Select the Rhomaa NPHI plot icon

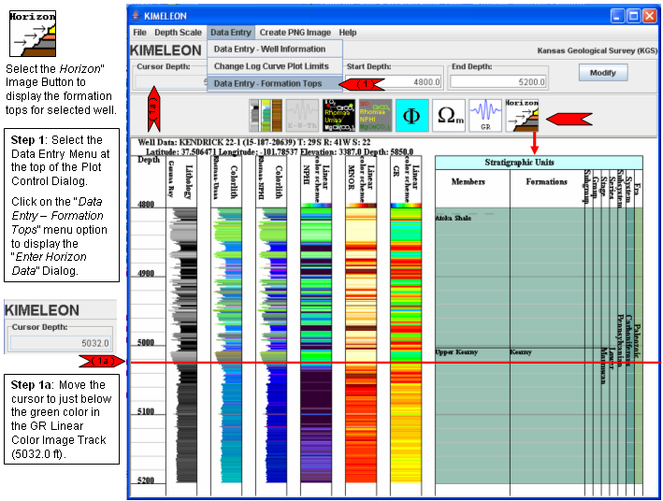(x=374, y=116)
